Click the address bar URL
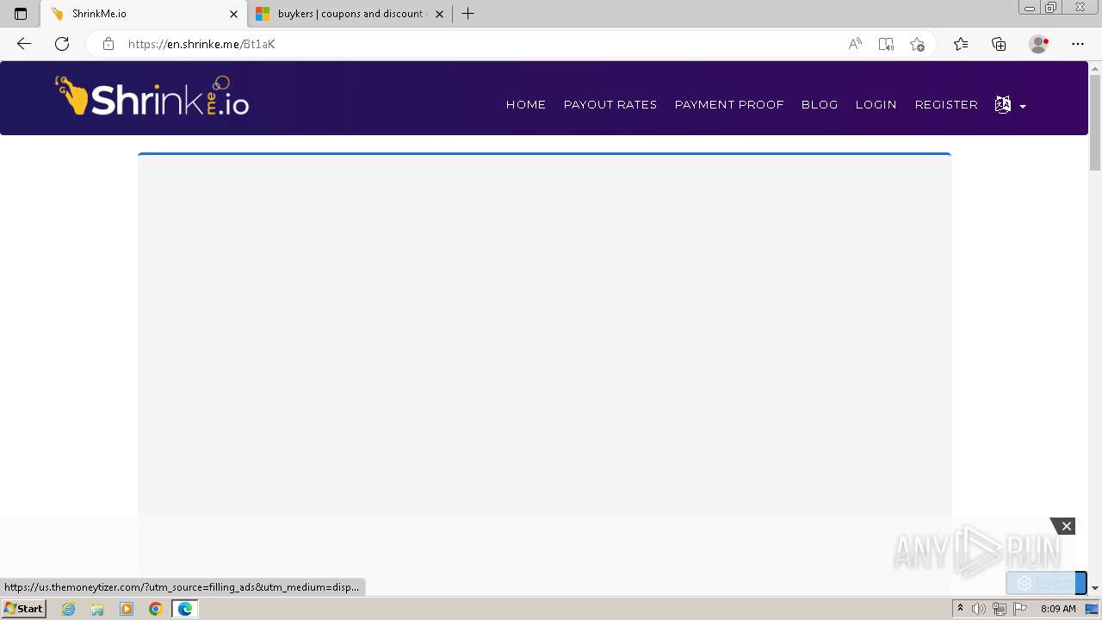The height and width of the screenshot is (620, 1102). [201, 44]
